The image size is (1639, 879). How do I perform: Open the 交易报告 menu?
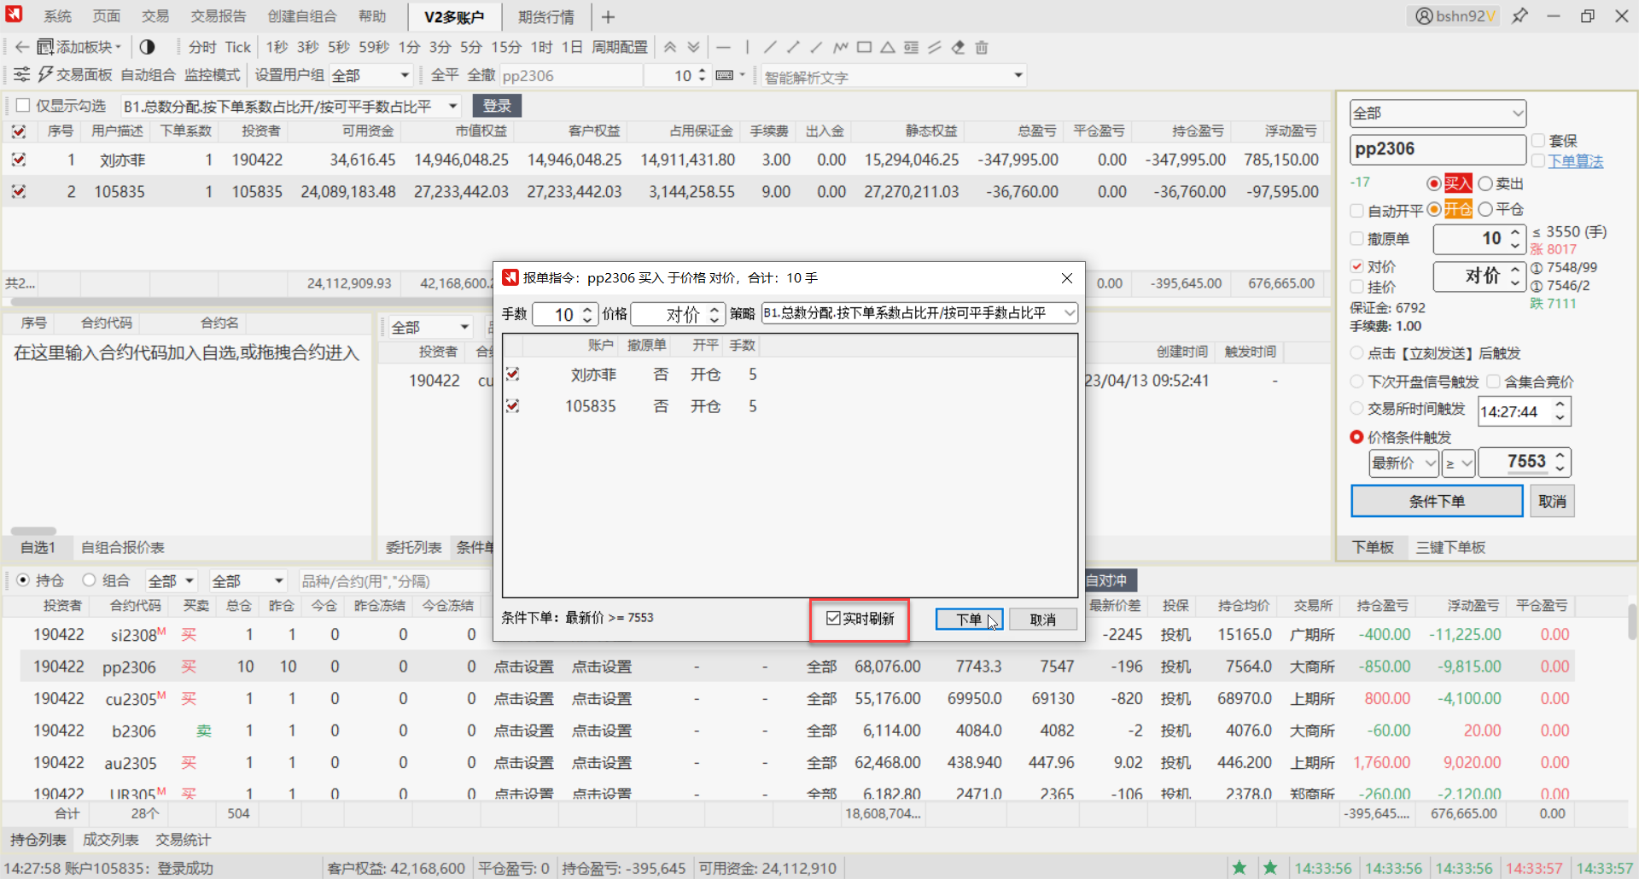coord(219,16)
